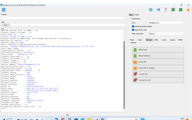Click the 'Formatting "persist" partition' log line
This screenshot has height=120, width=192.
point(21,107)
